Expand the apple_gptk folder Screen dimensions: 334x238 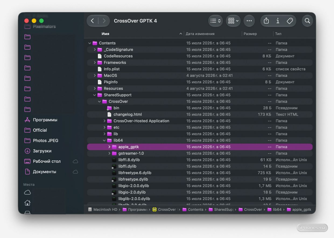click(109, 147)
